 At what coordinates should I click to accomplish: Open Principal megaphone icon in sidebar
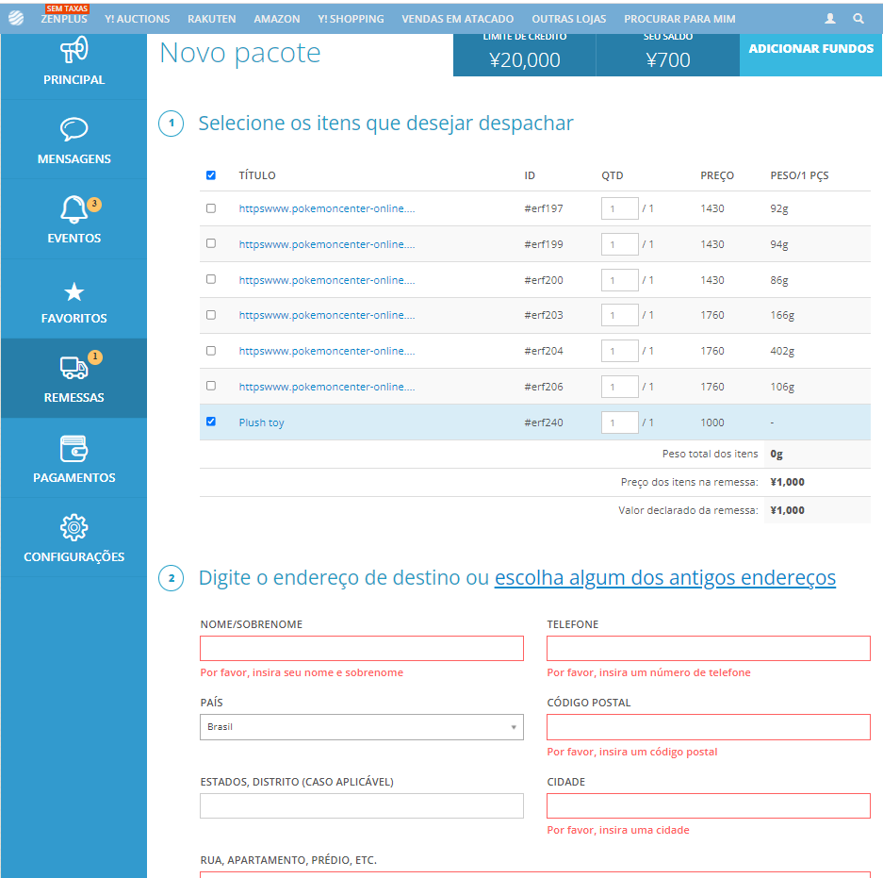pos(74,50)
